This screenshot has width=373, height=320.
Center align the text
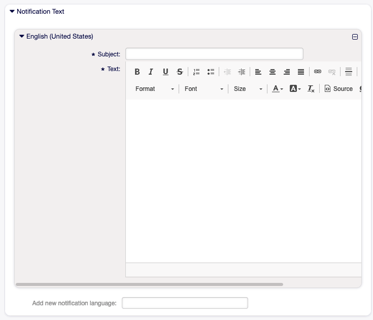coord(273,72)
